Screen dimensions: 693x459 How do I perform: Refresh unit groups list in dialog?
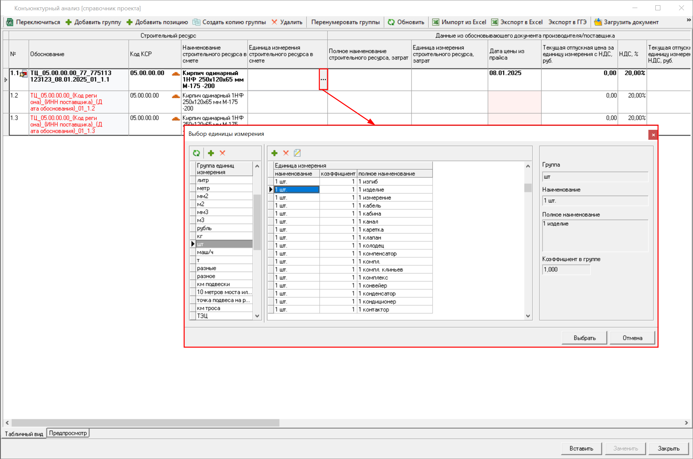[196, 153]
